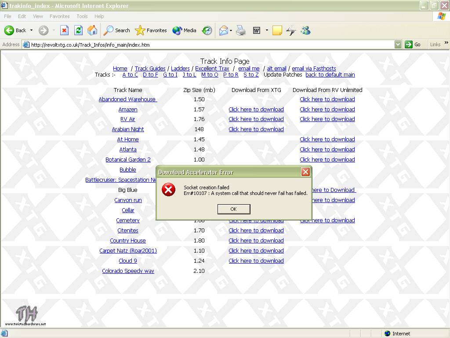
Task: Click the Stop loading toolbar icon
Action: (x=64, y=30)
